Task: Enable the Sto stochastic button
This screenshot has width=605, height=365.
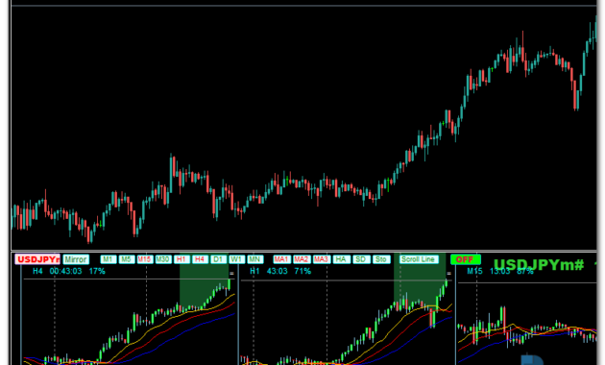Action: (381, 259)
